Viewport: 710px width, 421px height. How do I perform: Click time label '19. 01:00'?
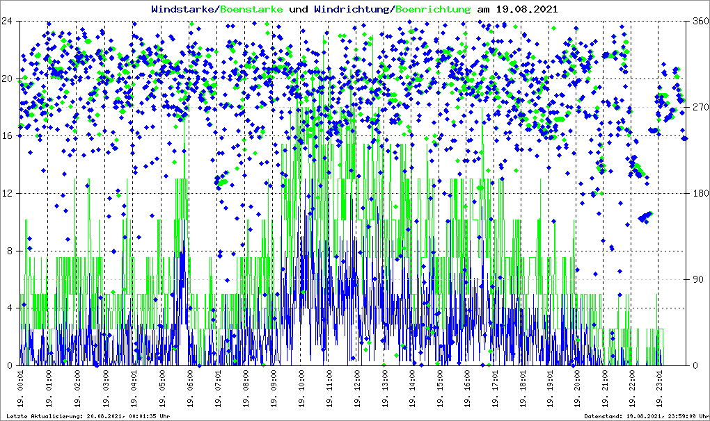tap(49, 388)
